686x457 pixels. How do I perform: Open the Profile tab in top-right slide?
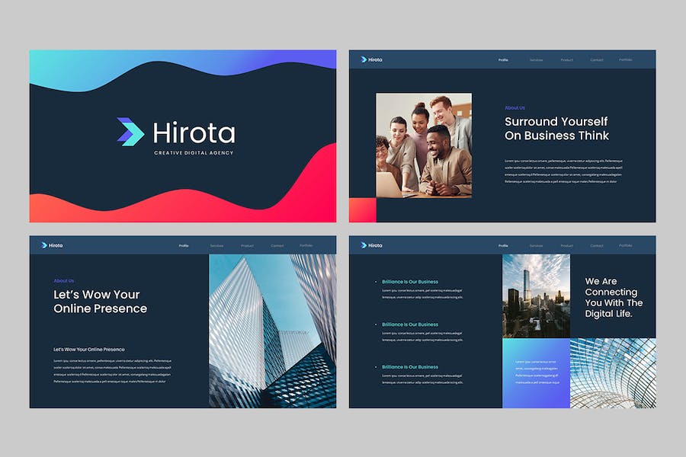[x=503, y=59]
